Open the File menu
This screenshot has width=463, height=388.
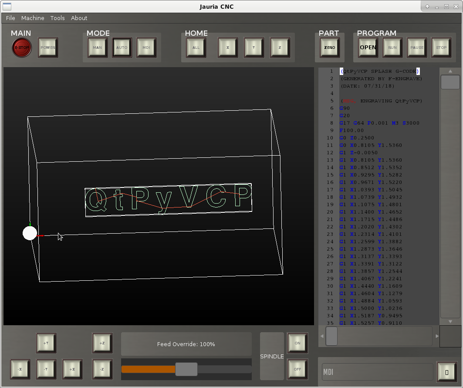coord(10,18)
